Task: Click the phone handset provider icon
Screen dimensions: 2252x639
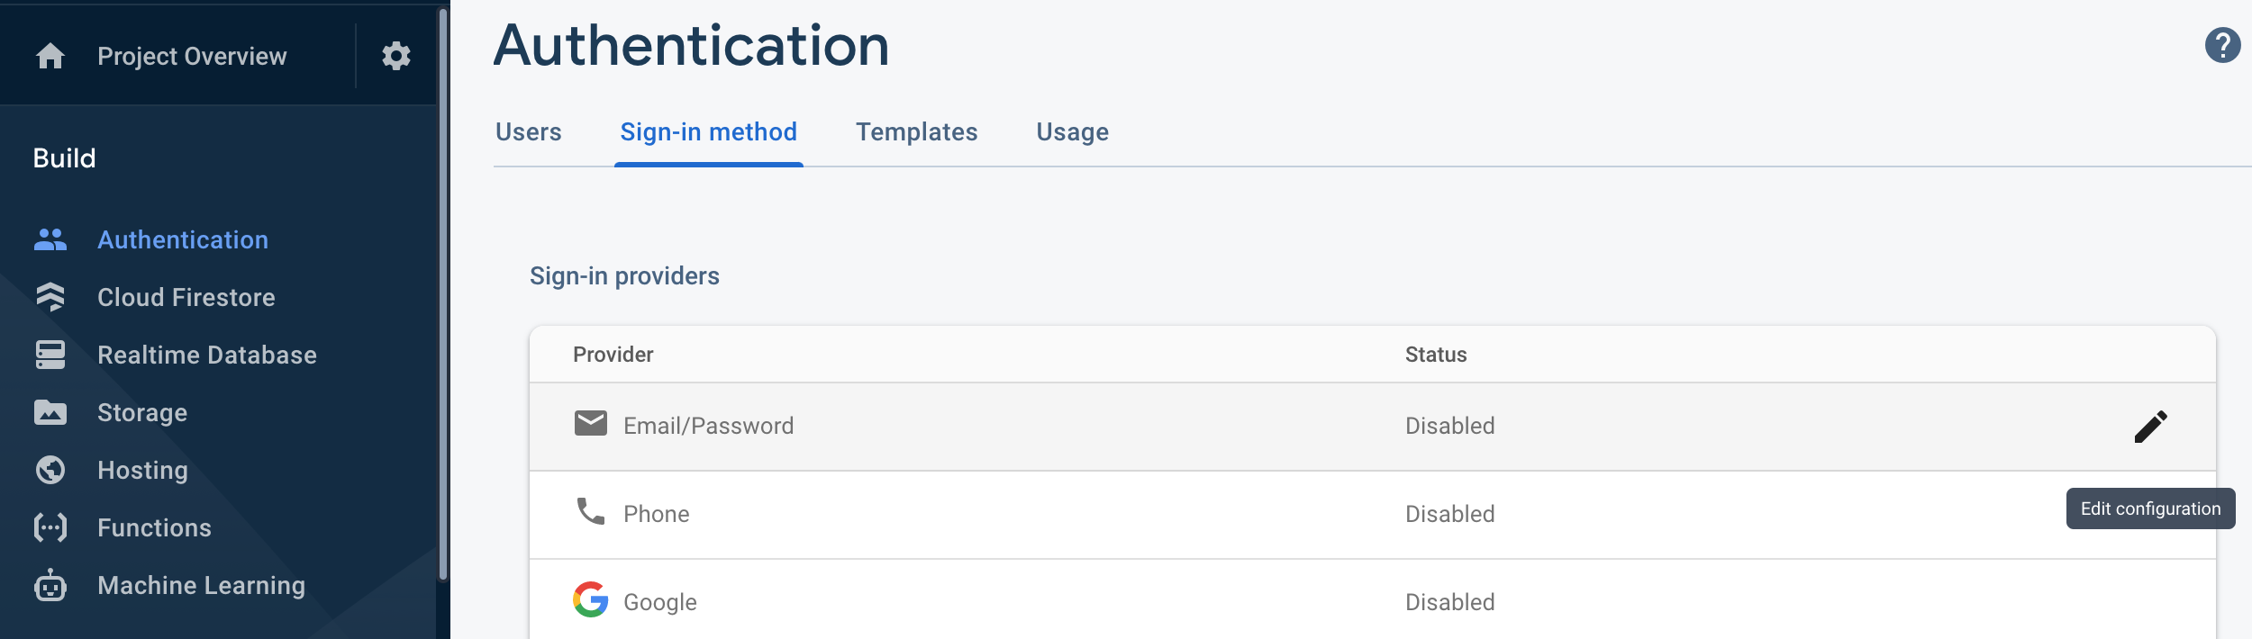Action: (x=591, y=511)
